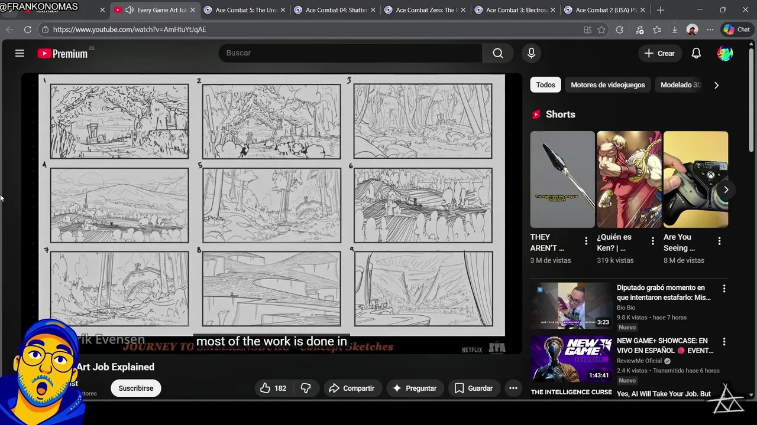
Task: Open YouTube account avatar menu
Action: [x=725, y=53]
